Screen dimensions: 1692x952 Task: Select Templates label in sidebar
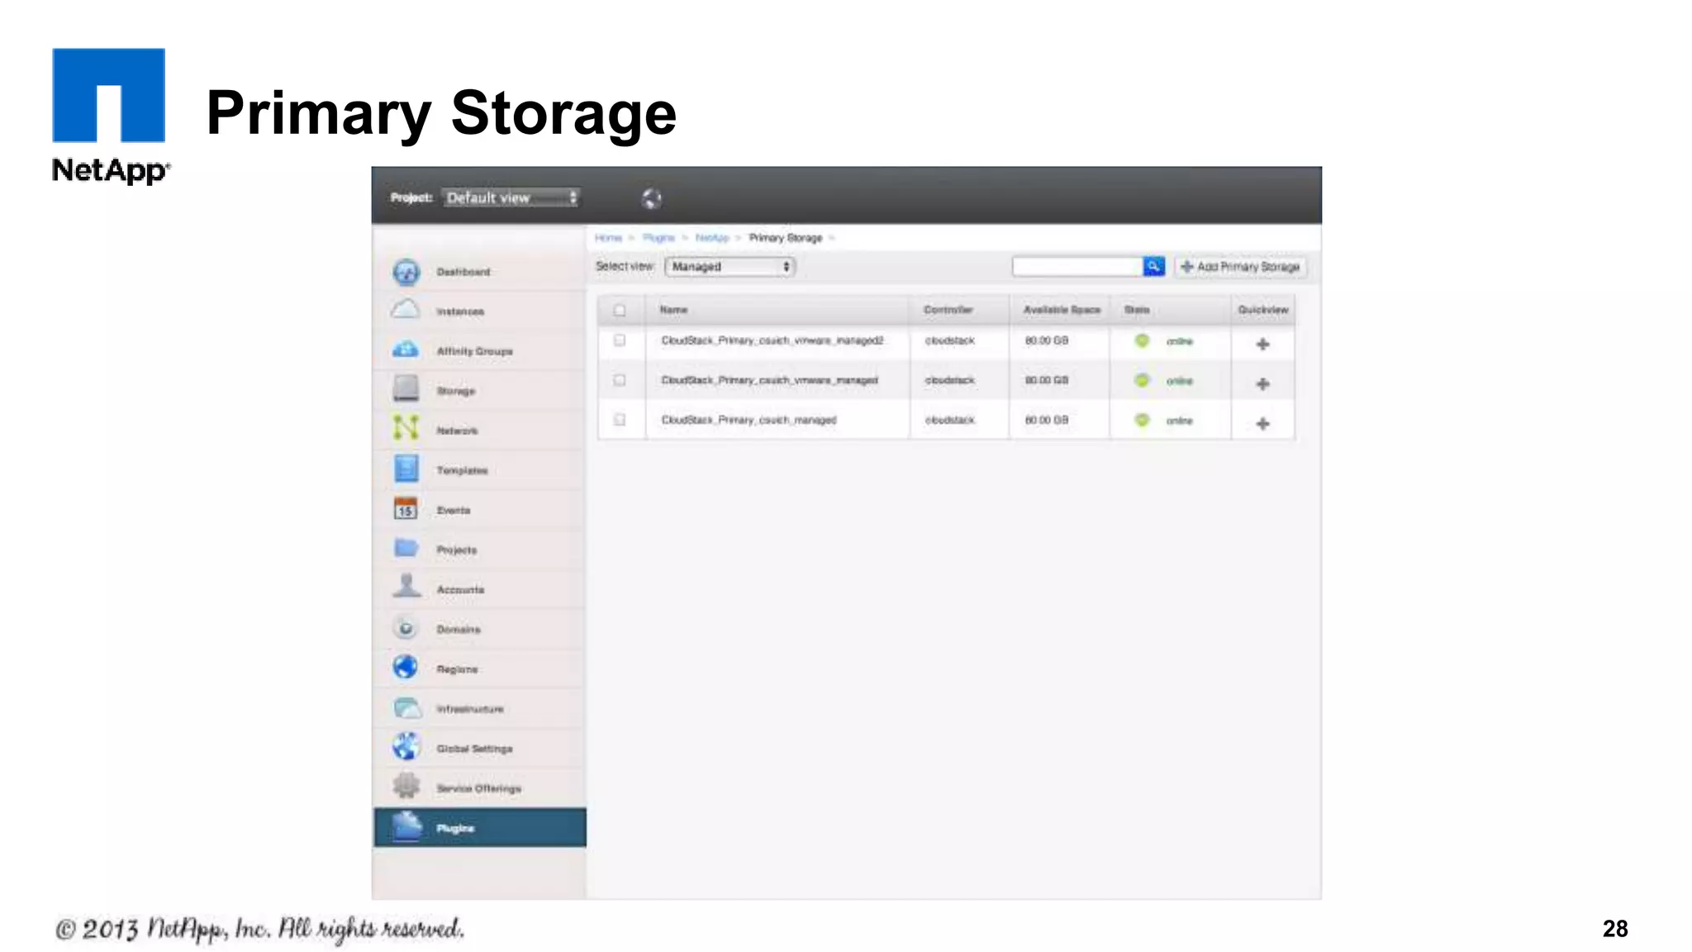(x=462, y=470)
